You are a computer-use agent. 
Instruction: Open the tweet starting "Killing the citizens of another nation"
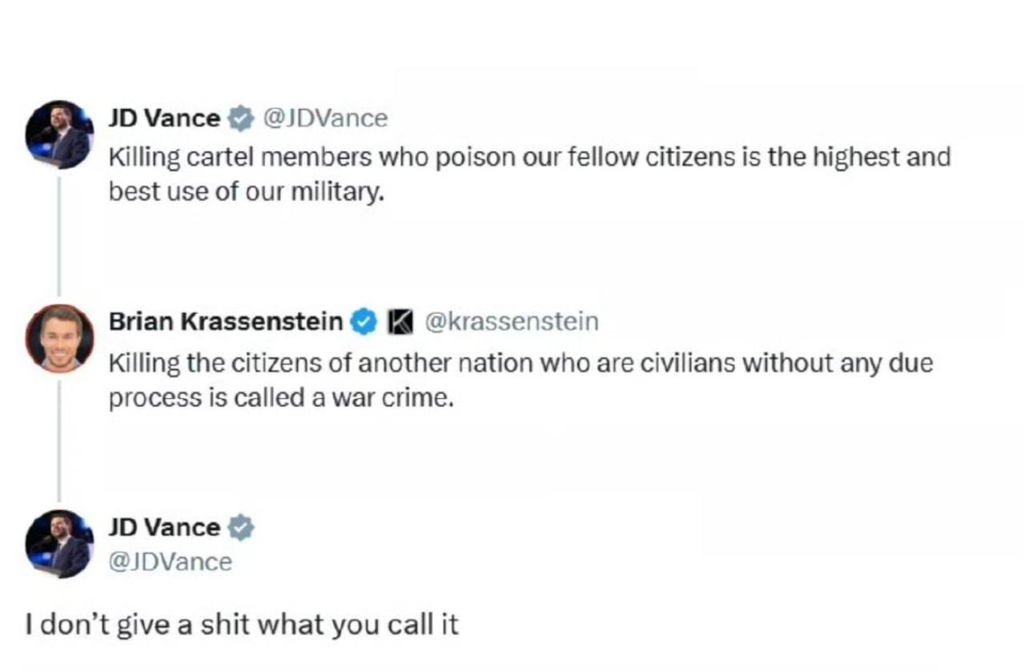point(521,364)
